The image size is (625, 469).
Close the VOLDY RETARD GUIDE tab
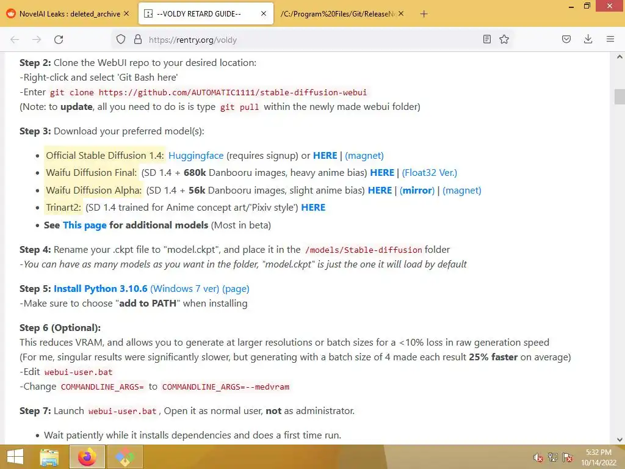(x=264, y=13)
